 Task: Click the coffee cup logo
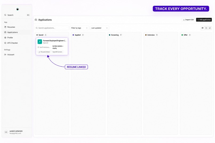18,9
